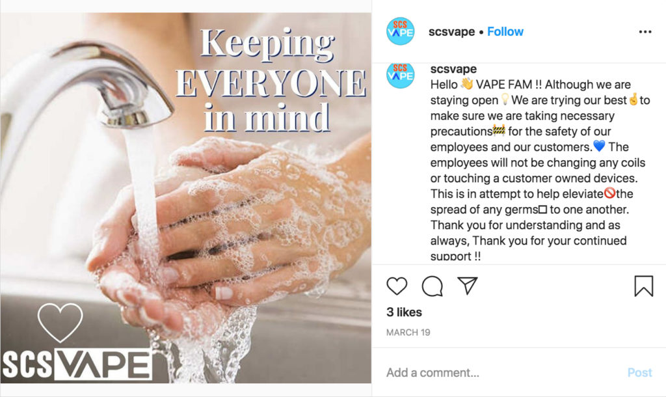
Task: Click the Add a comment field
Action: click(x=501, y=372)
